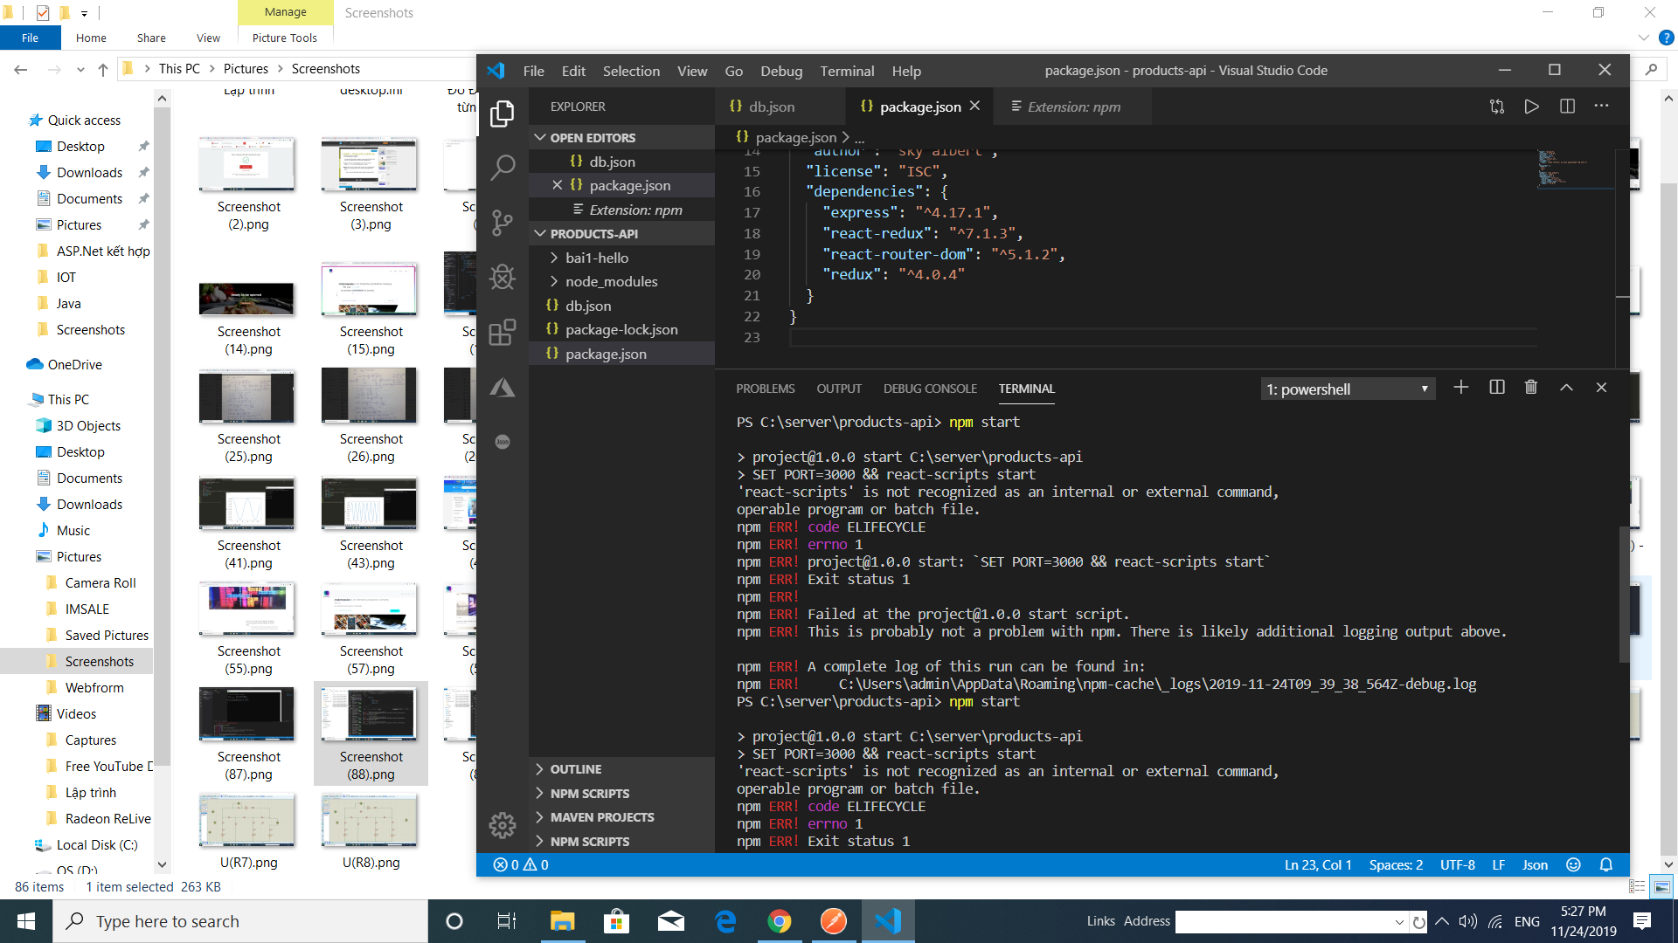Open Microsoft Edge from taskbar
This screenshot has height=943, width=1678.
pyautogui.click(x=725, y=921)
